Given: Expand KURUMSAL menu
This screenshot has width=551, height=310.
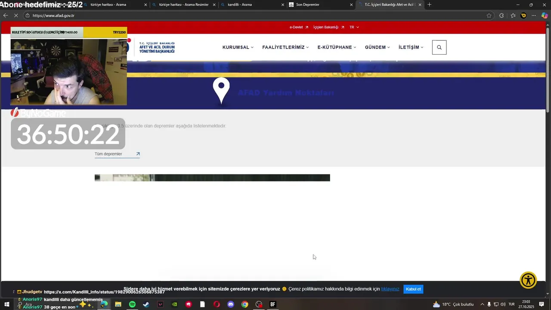Looking at the screenshot, I should pyautogui.click(x=238, y=47).
